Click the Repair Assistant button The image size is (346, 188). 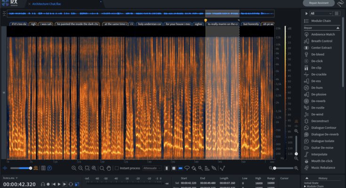(318, 3)
